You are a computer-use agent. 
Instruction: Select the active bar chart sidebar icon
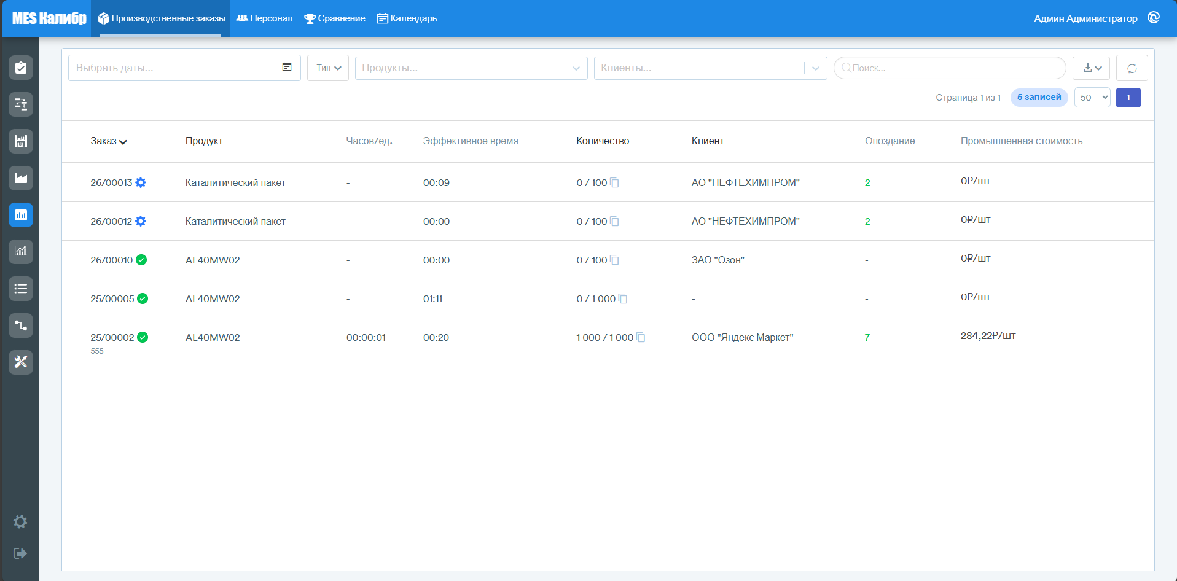(x=21, y=215)
